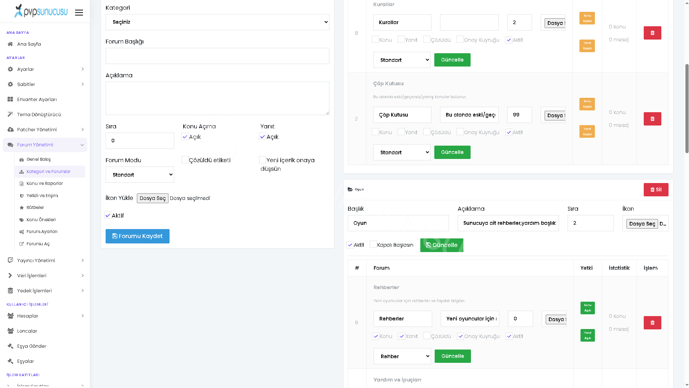Open Konu ve Raporlar submenu item
This screenshot has width=689, height=388.
click(x=45, y=183)
